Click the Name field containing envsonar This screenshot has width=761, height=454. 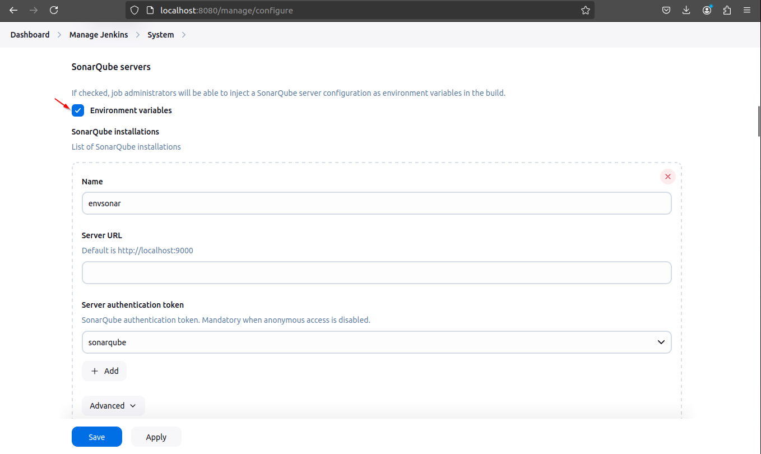click(x=377, y=203)
